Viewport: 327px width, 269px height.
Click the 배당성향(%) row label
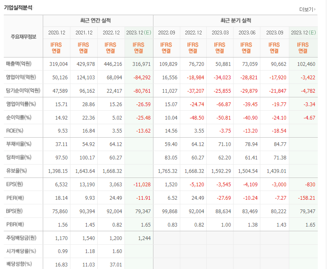[19, 264]
